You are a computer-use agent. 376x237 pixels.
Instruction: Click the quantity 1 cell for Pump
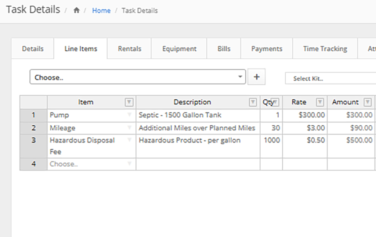point(271,115)
